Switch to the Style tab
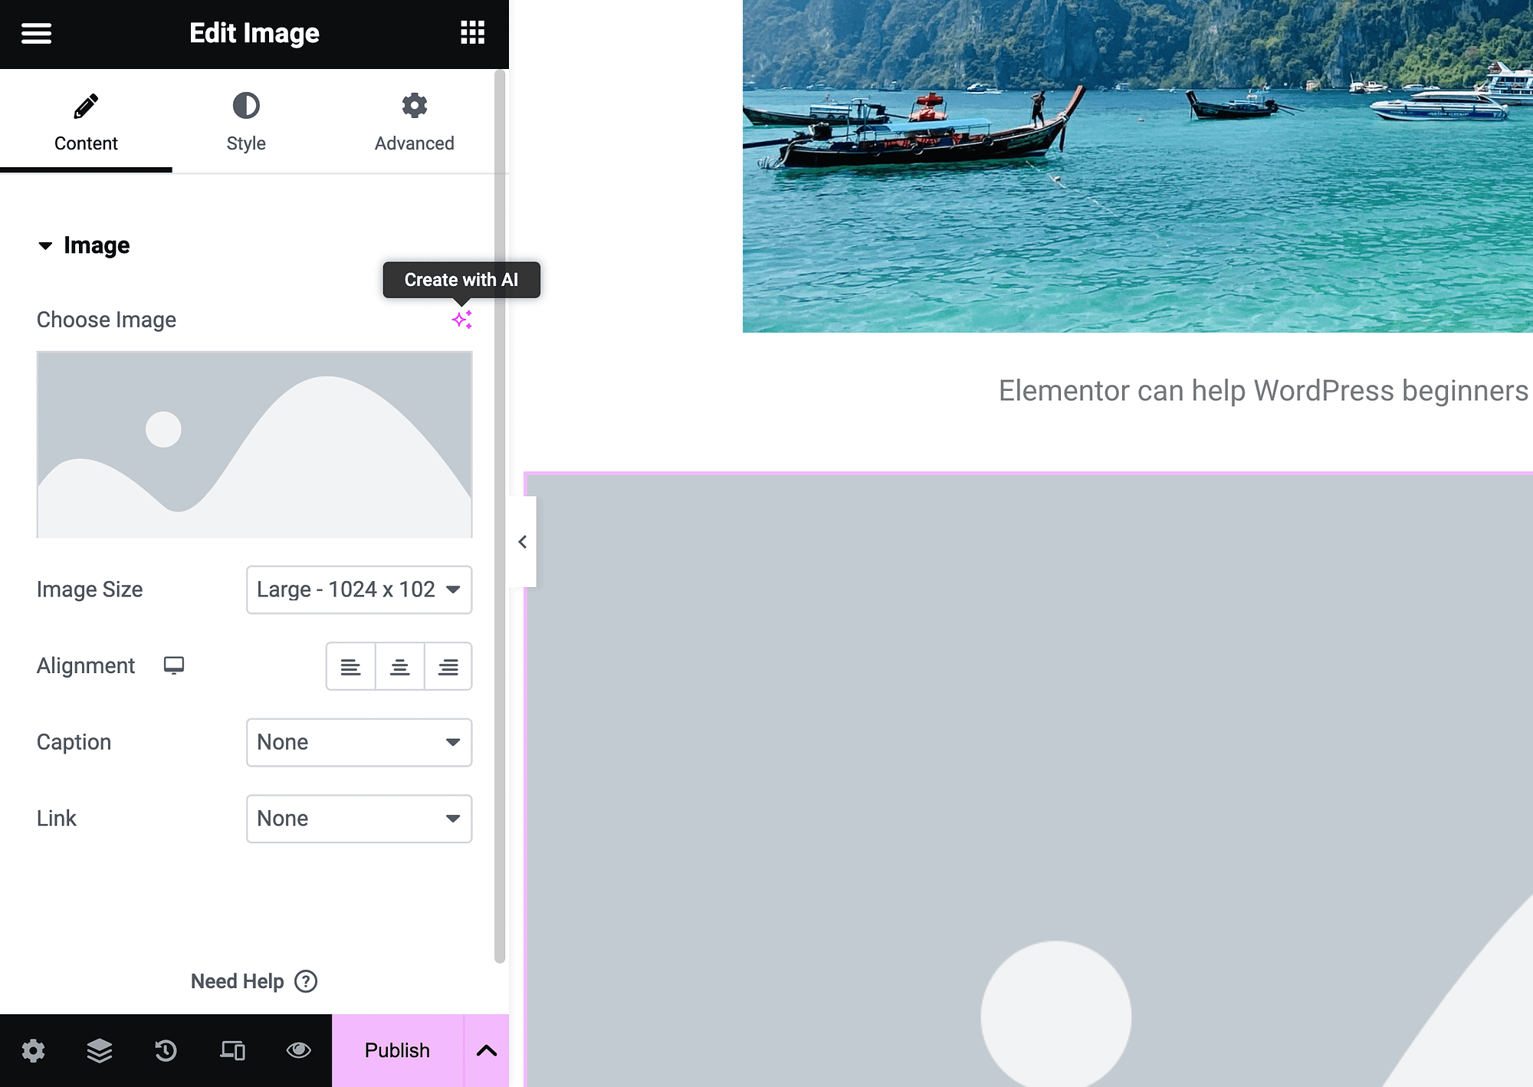1533x1087 pixels. [x=246, y=121]
